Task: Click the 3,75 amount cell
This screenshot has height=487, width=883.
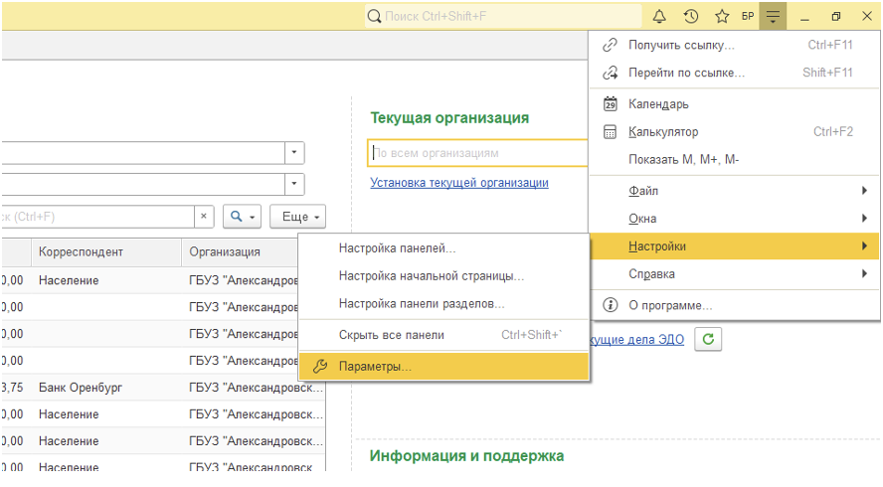Action: 16,388
